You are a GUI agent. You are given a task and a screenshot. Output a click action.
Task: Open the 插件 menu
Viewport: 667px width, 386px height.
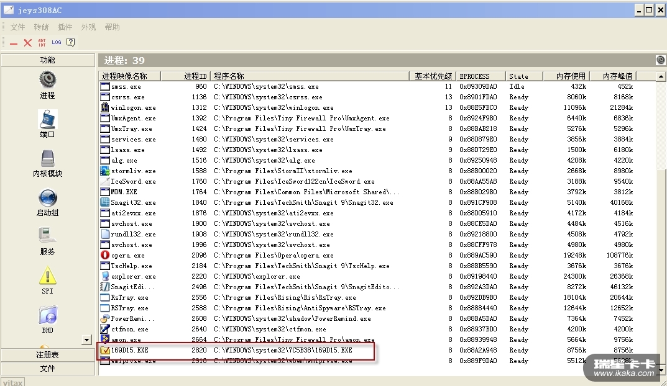65,27
